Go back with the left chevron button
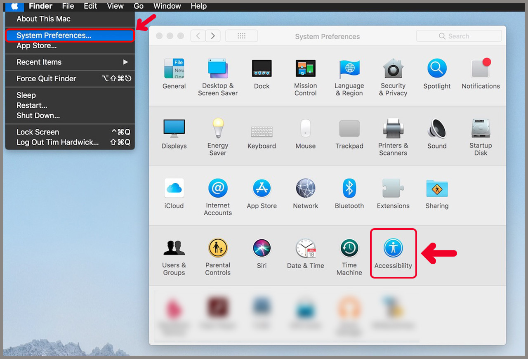 (x=198, y=36)
